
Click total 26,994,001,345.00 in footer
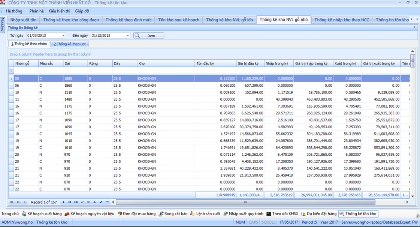313,195
